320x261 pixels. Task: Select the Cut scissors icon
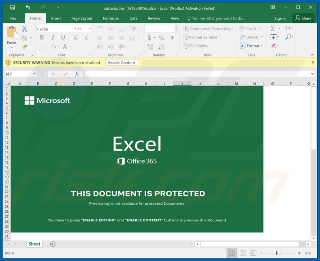pyautogui.click(x=24, y=29)
